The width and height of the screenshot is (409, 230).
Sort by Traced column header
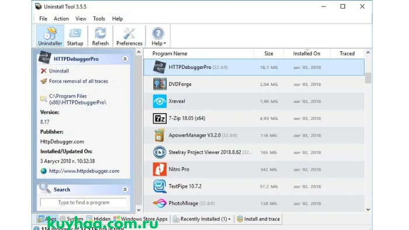tap(347, 53)
